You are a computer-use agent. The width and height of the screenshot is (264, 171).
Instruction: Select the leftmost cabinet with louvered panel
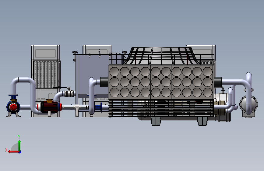coord(45,81)
